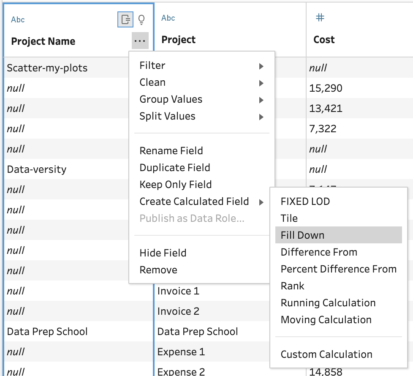Image resolution: width=413 pixels, height=376 pixels.
Task: Expand the Split Values submenu
Action: pos(168,116)
